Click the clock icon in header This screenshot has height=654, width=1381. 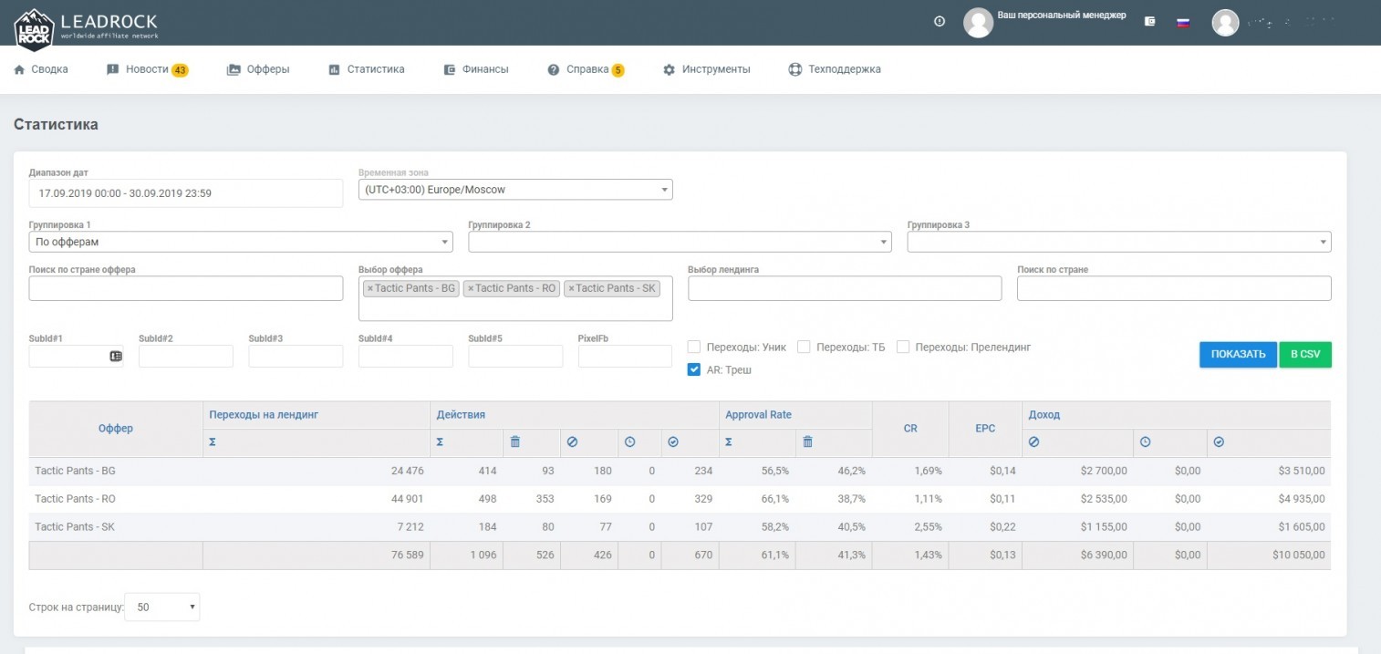point(940,21)
